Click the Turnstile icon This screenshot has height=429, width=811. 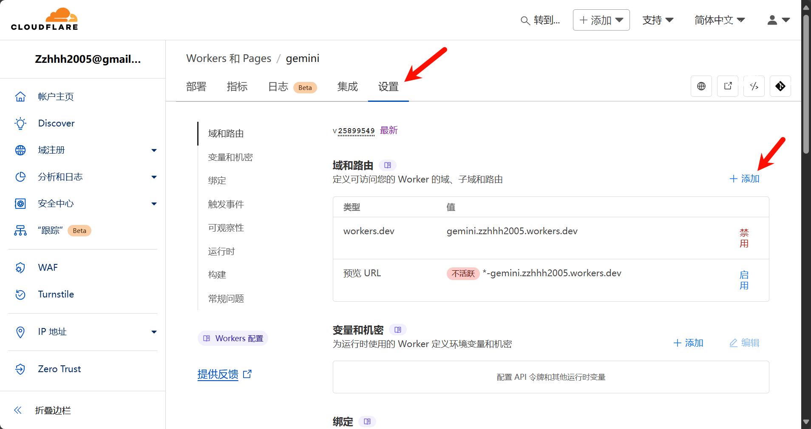coord(20,294)
